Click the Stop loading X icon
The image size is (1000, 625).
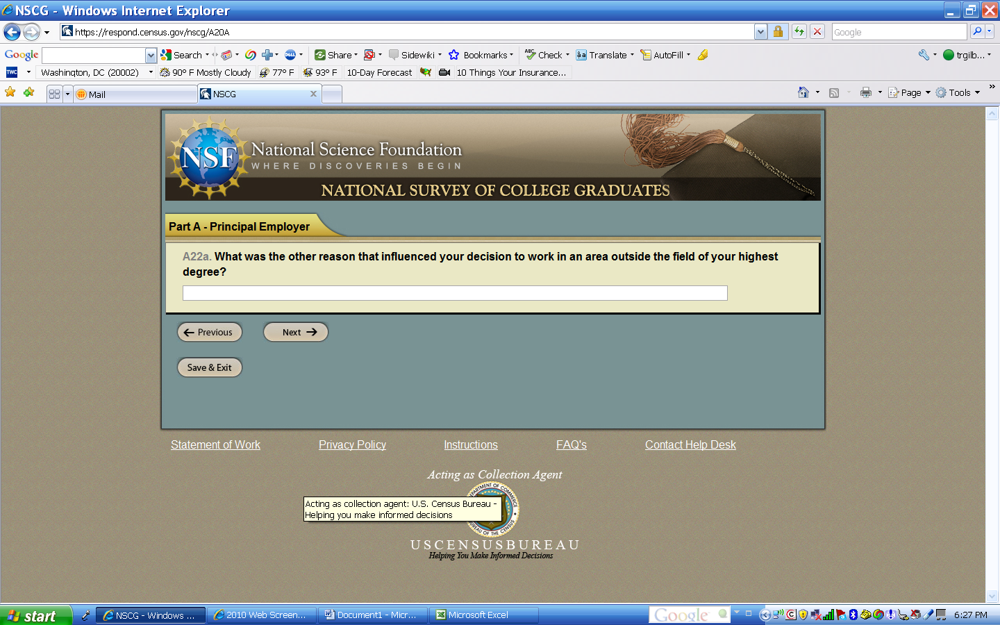[x=817, y=31]
